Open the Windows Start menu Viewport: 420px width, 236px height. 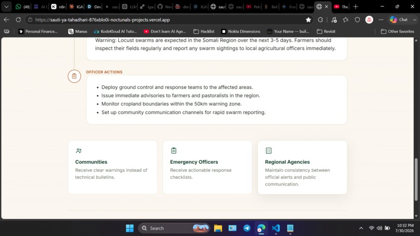coord(130,228)
